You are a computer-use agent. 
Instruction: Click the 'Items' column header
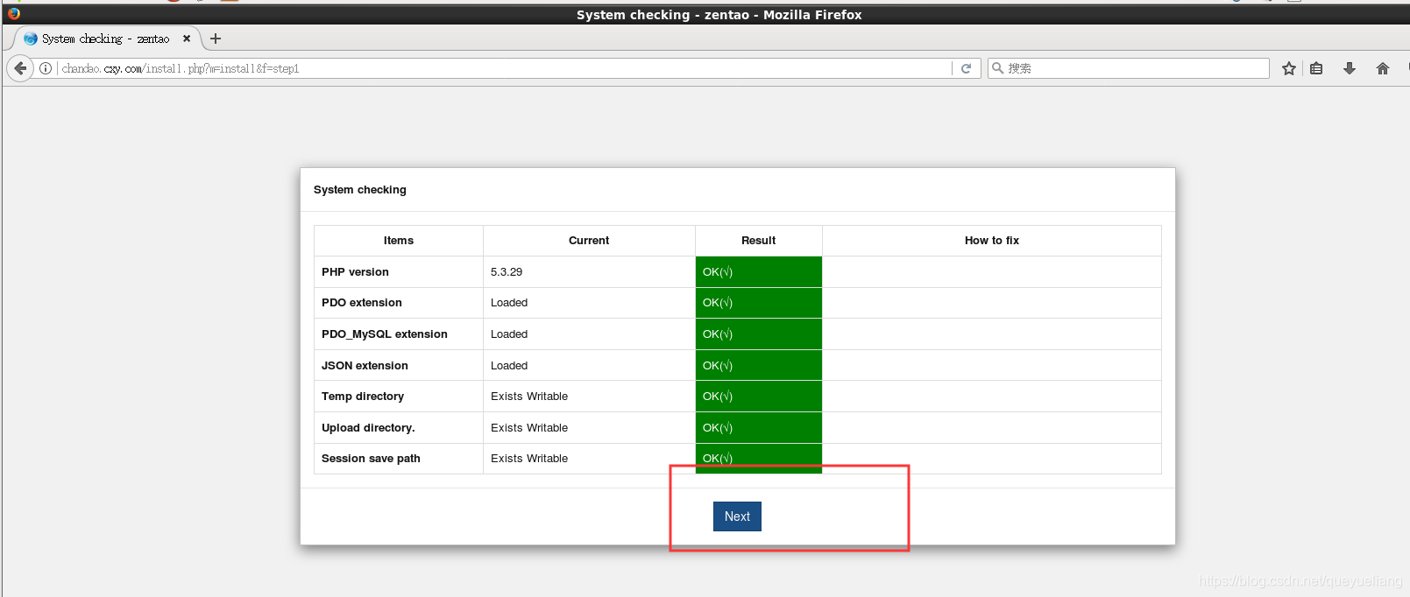(399, 241)
